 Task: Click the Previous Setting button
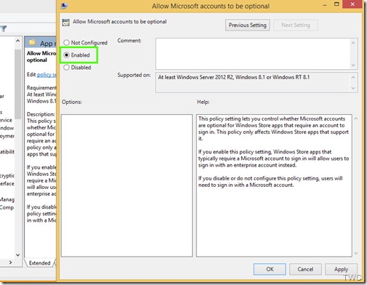[x=248, y=25]
